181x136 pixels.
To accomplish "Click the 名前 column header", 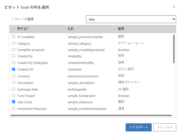I will [71, 29].
